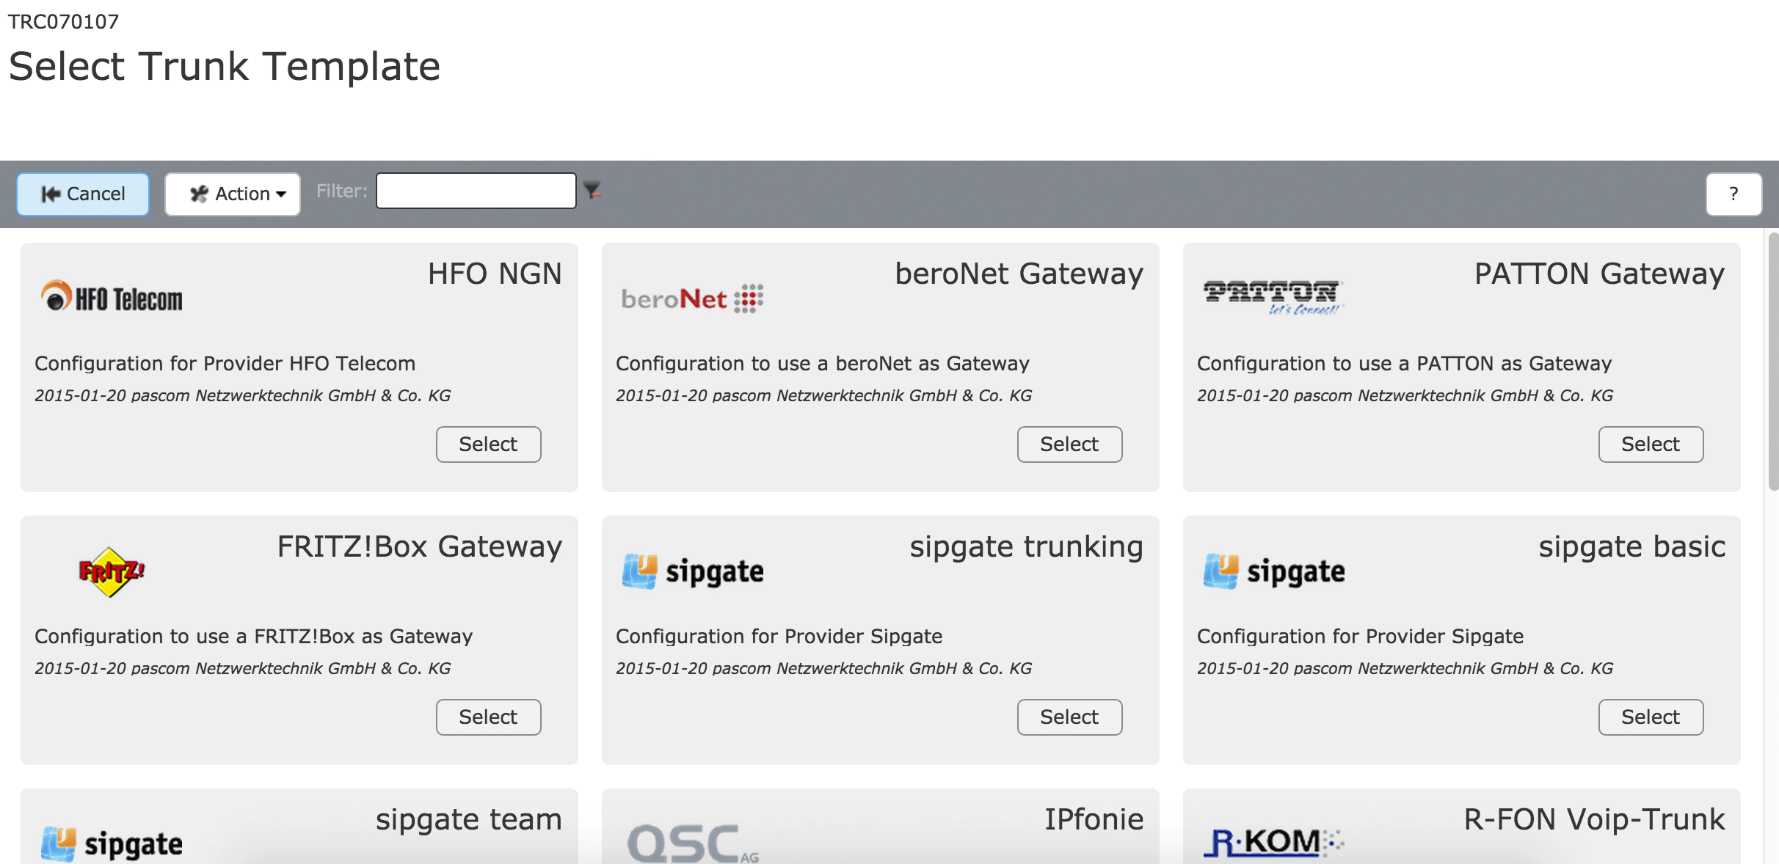This screenshot has height=864, width=1779.
Task: Click the sipgate logo in sipgate team card
Action: tap(112, 844)
